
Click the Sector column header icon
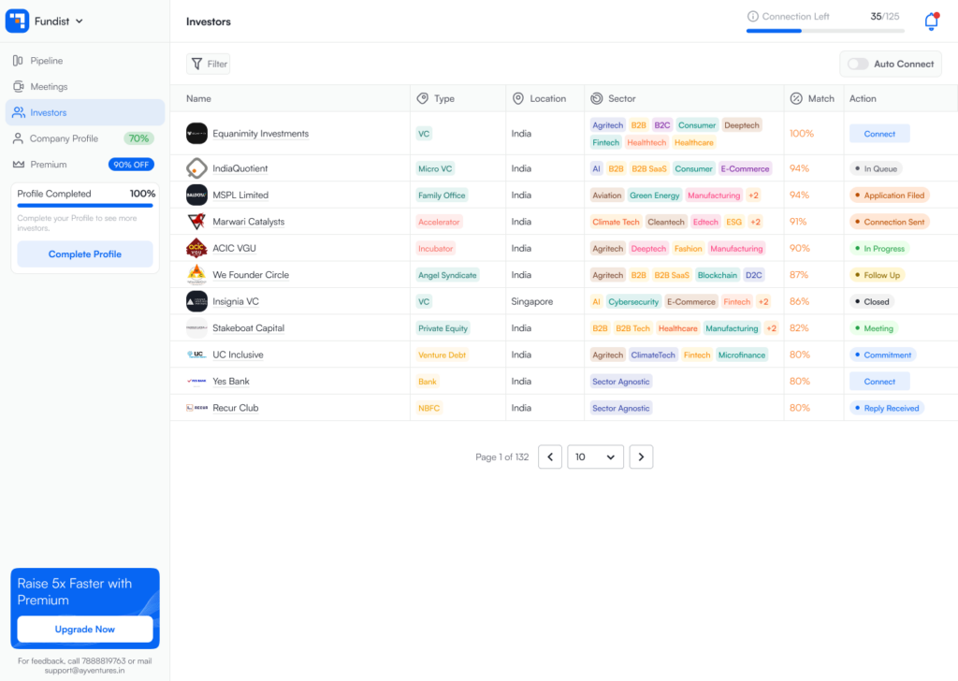click(597, 98)
